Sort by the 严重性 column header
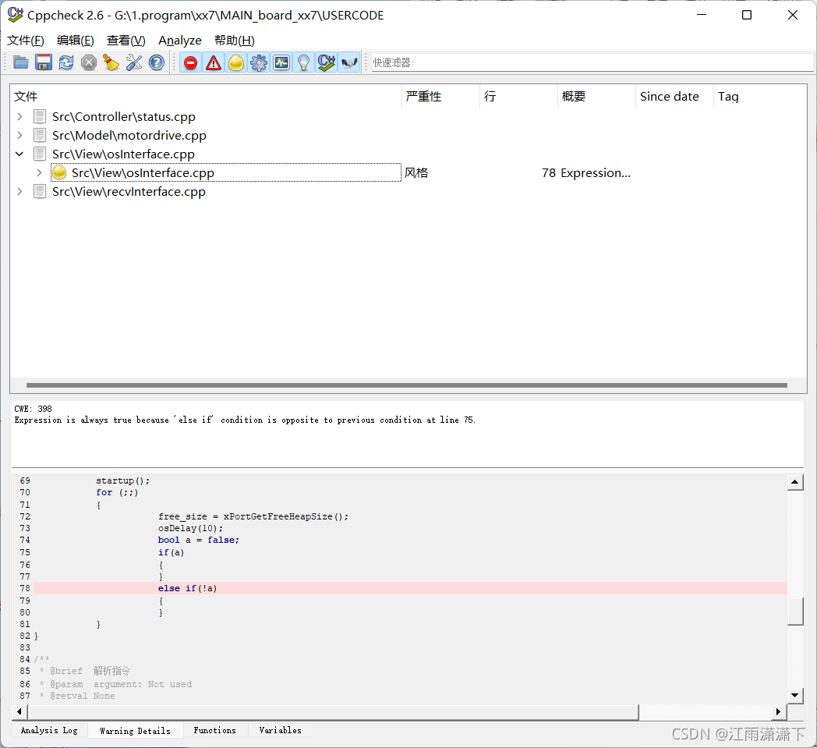This screenshot has height=748, width=817. pyautogui.click(x=440, y=97)
